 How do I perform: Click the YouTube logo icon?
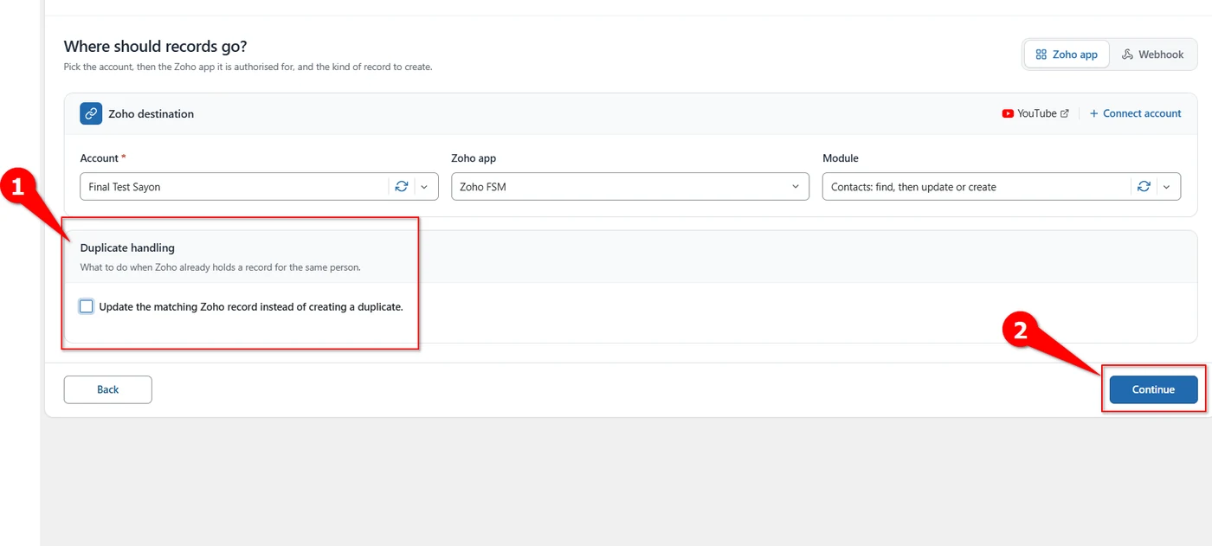1008,113
